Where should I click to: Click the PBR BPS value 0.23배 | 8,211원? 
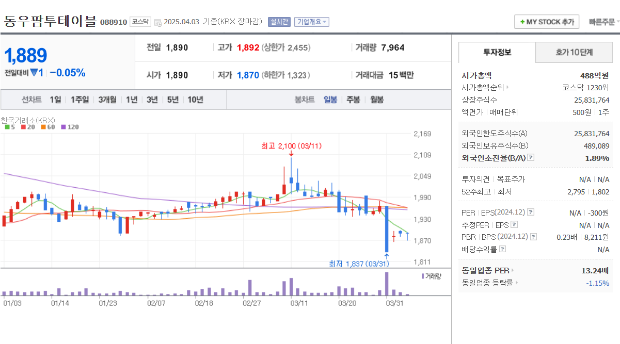[x=584, y=237]
